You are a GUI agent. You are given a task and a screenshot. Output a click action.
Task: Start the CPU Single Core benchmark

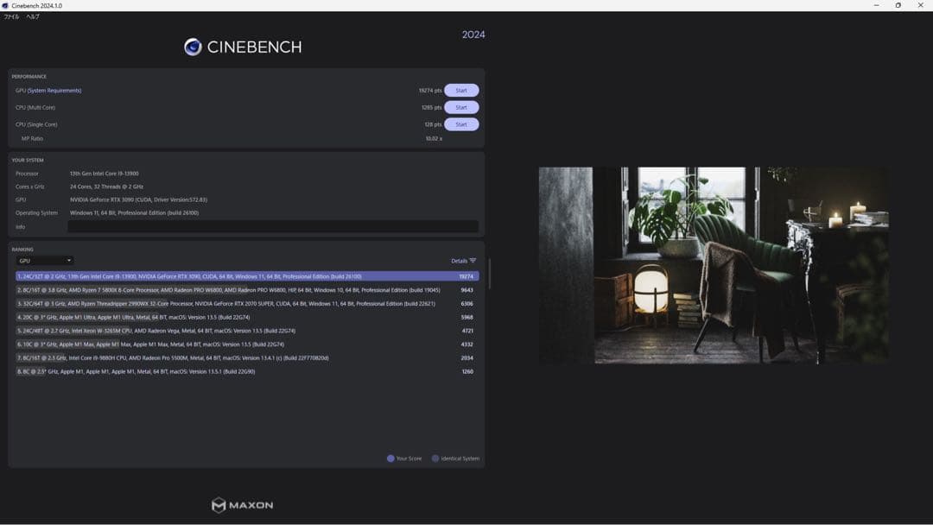point(461,124)
